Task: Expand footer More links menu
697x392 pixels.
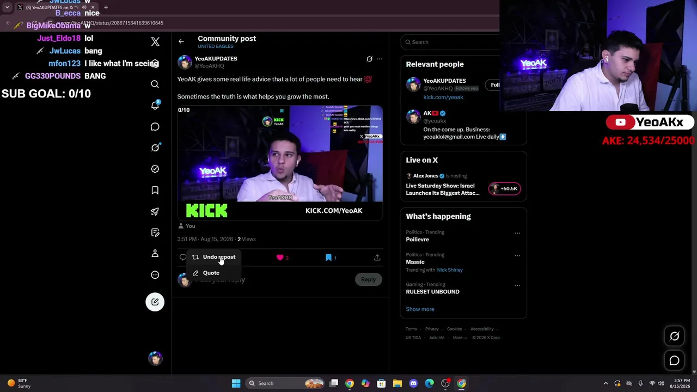Action: 460,338
